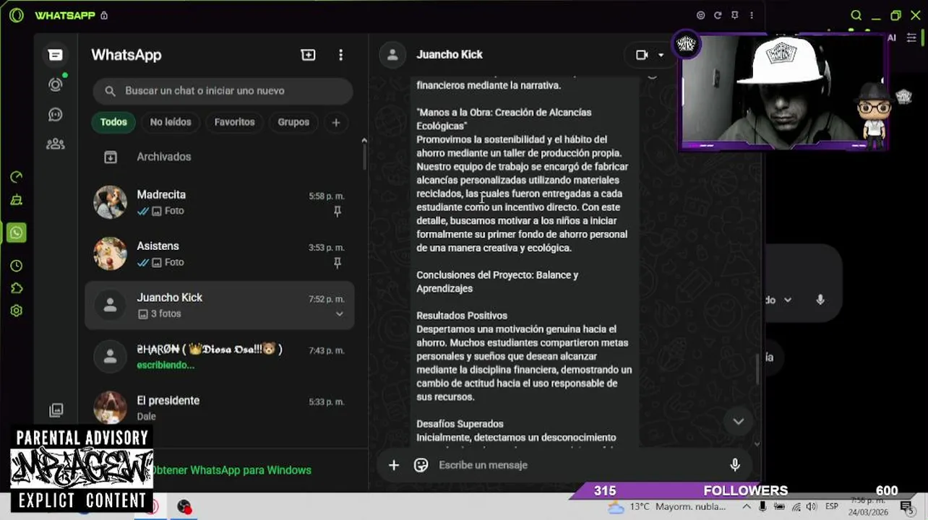
Task: Open the Communities icon
Action: (56, 144)
